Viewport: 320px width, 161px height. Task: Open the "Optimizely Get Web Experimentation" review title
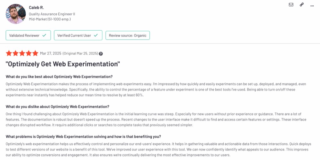[x=63, y=64]
